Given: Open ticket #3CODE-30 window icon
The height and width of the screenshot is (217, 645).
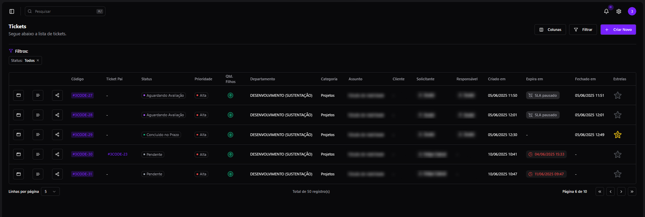Looking at the screenshot, I should click(18, 154).
